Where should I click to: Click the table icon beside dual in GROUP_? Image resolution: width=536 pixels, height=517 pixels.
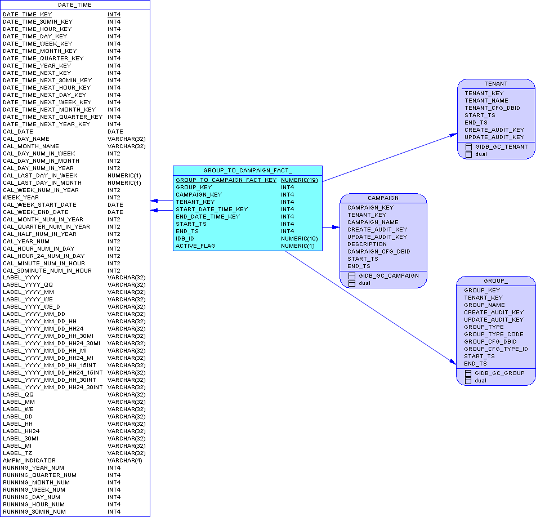[x=468, y=381]
